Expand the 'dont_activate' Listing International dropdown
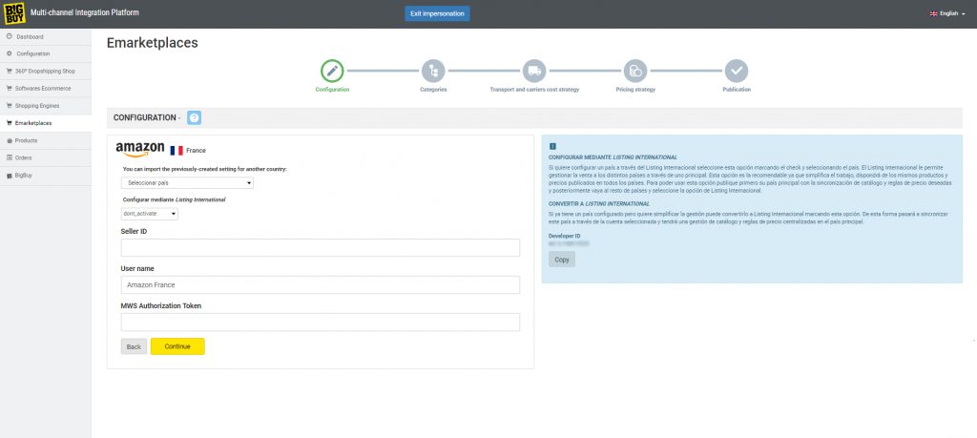This screenshot has height=438, width=977. (x=150, y=214)
